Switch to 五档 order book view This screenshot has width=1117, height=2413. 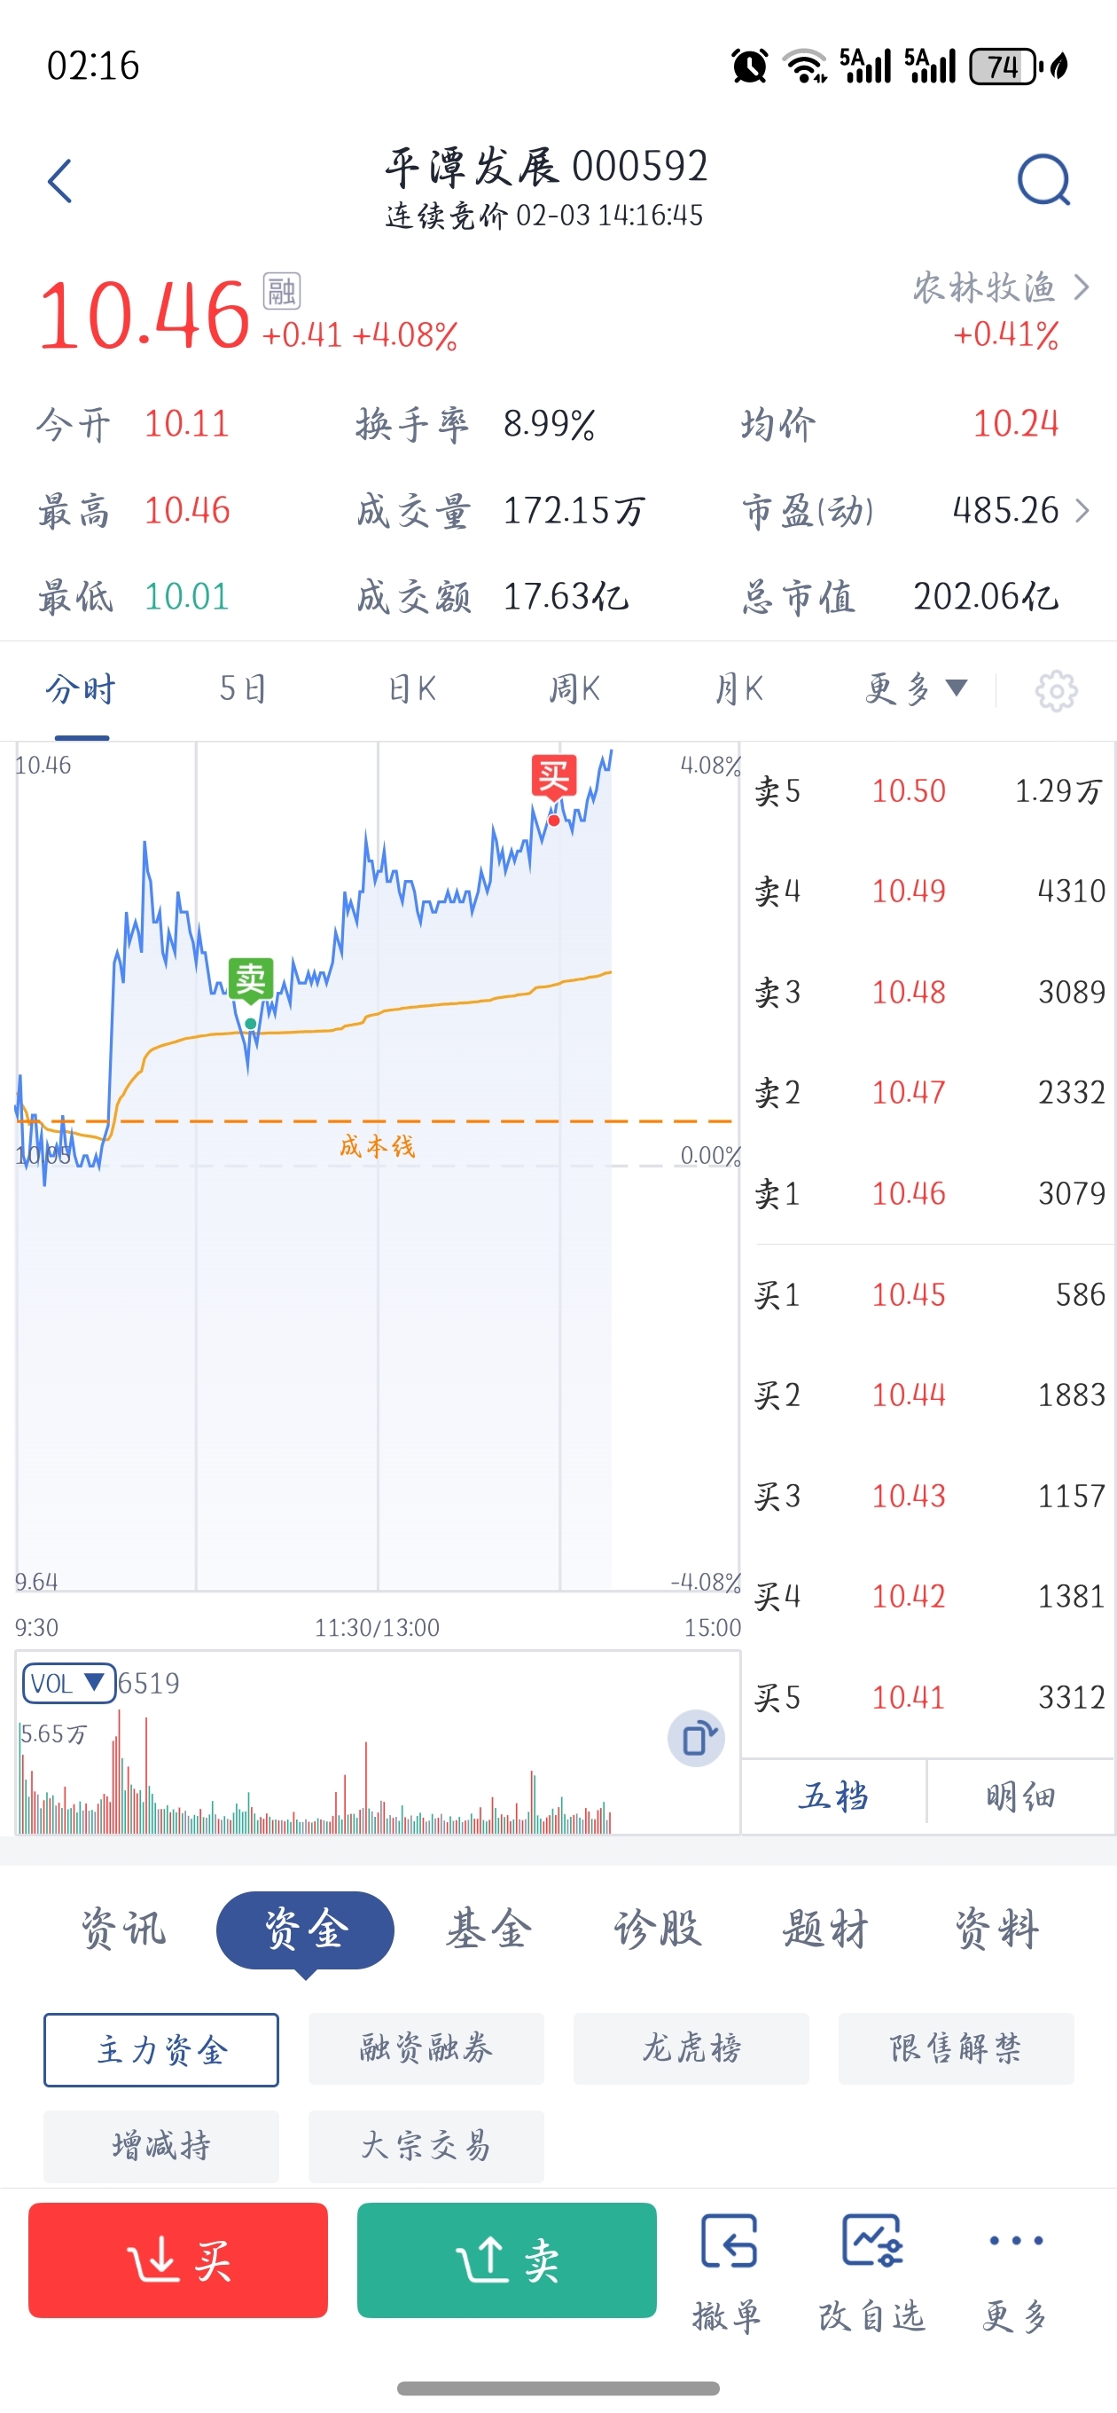point(833,1796)
